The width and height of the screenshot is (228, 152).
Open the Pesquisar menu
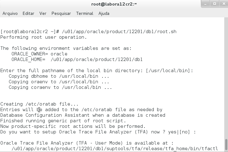click(x=61, y=13)
